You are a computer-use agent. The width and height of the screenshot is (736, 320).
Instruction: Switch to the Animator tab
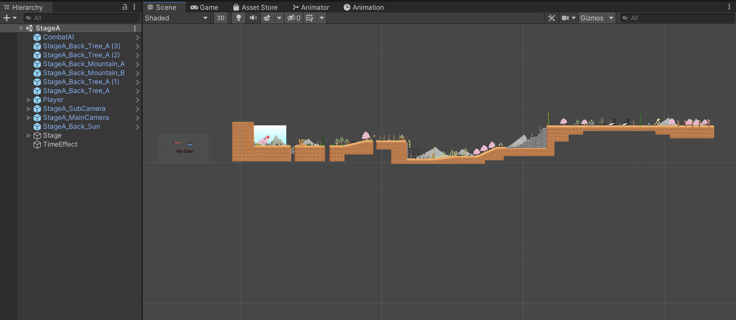311,8
